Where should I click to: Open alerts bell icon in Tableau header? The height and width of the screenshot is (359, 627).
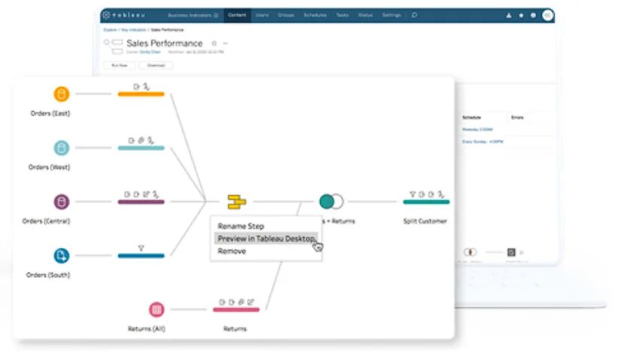509,16
